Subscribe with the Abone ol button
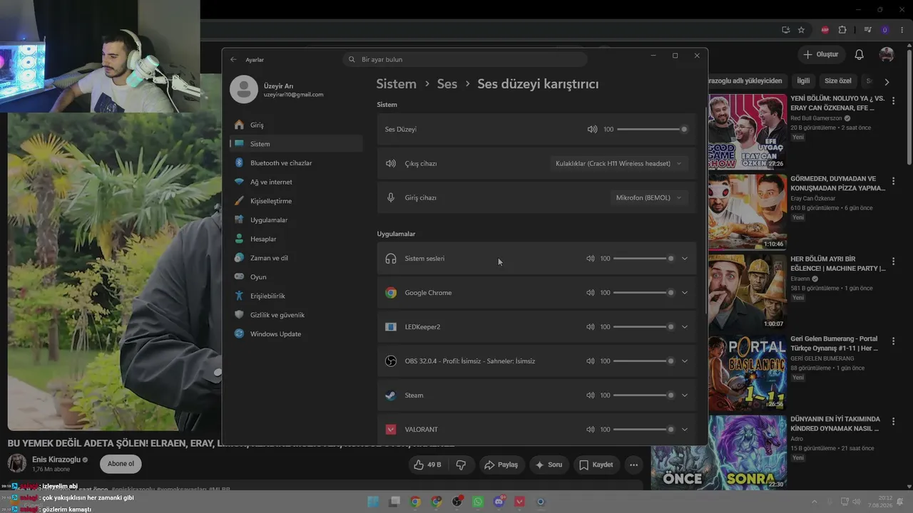Viewport: 913px width, 513px height. coord(121,464)
